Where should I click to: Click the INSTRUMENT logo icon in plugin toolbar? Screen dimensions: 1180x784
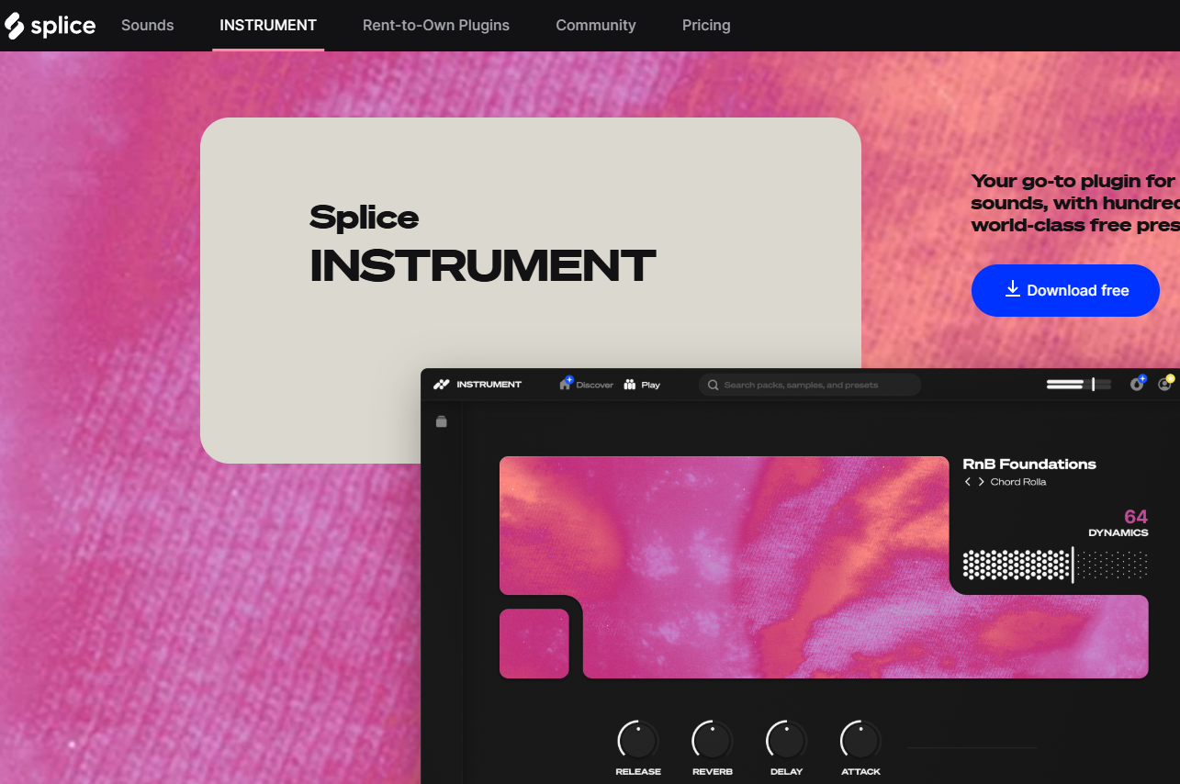[442, 384]
